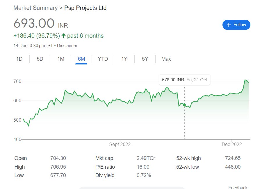The image size is (269, 189).
Task: Click the Div yield label
Action: (x=105, y=175)
